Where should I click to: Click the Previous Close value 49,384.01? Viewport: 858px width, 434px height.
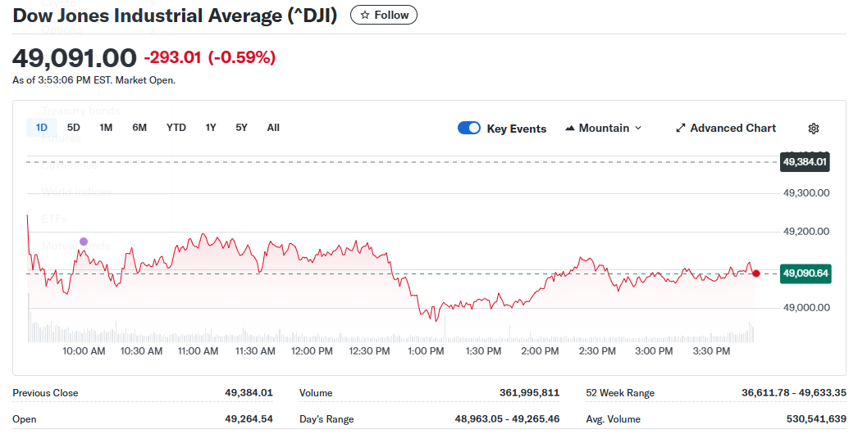249,393
